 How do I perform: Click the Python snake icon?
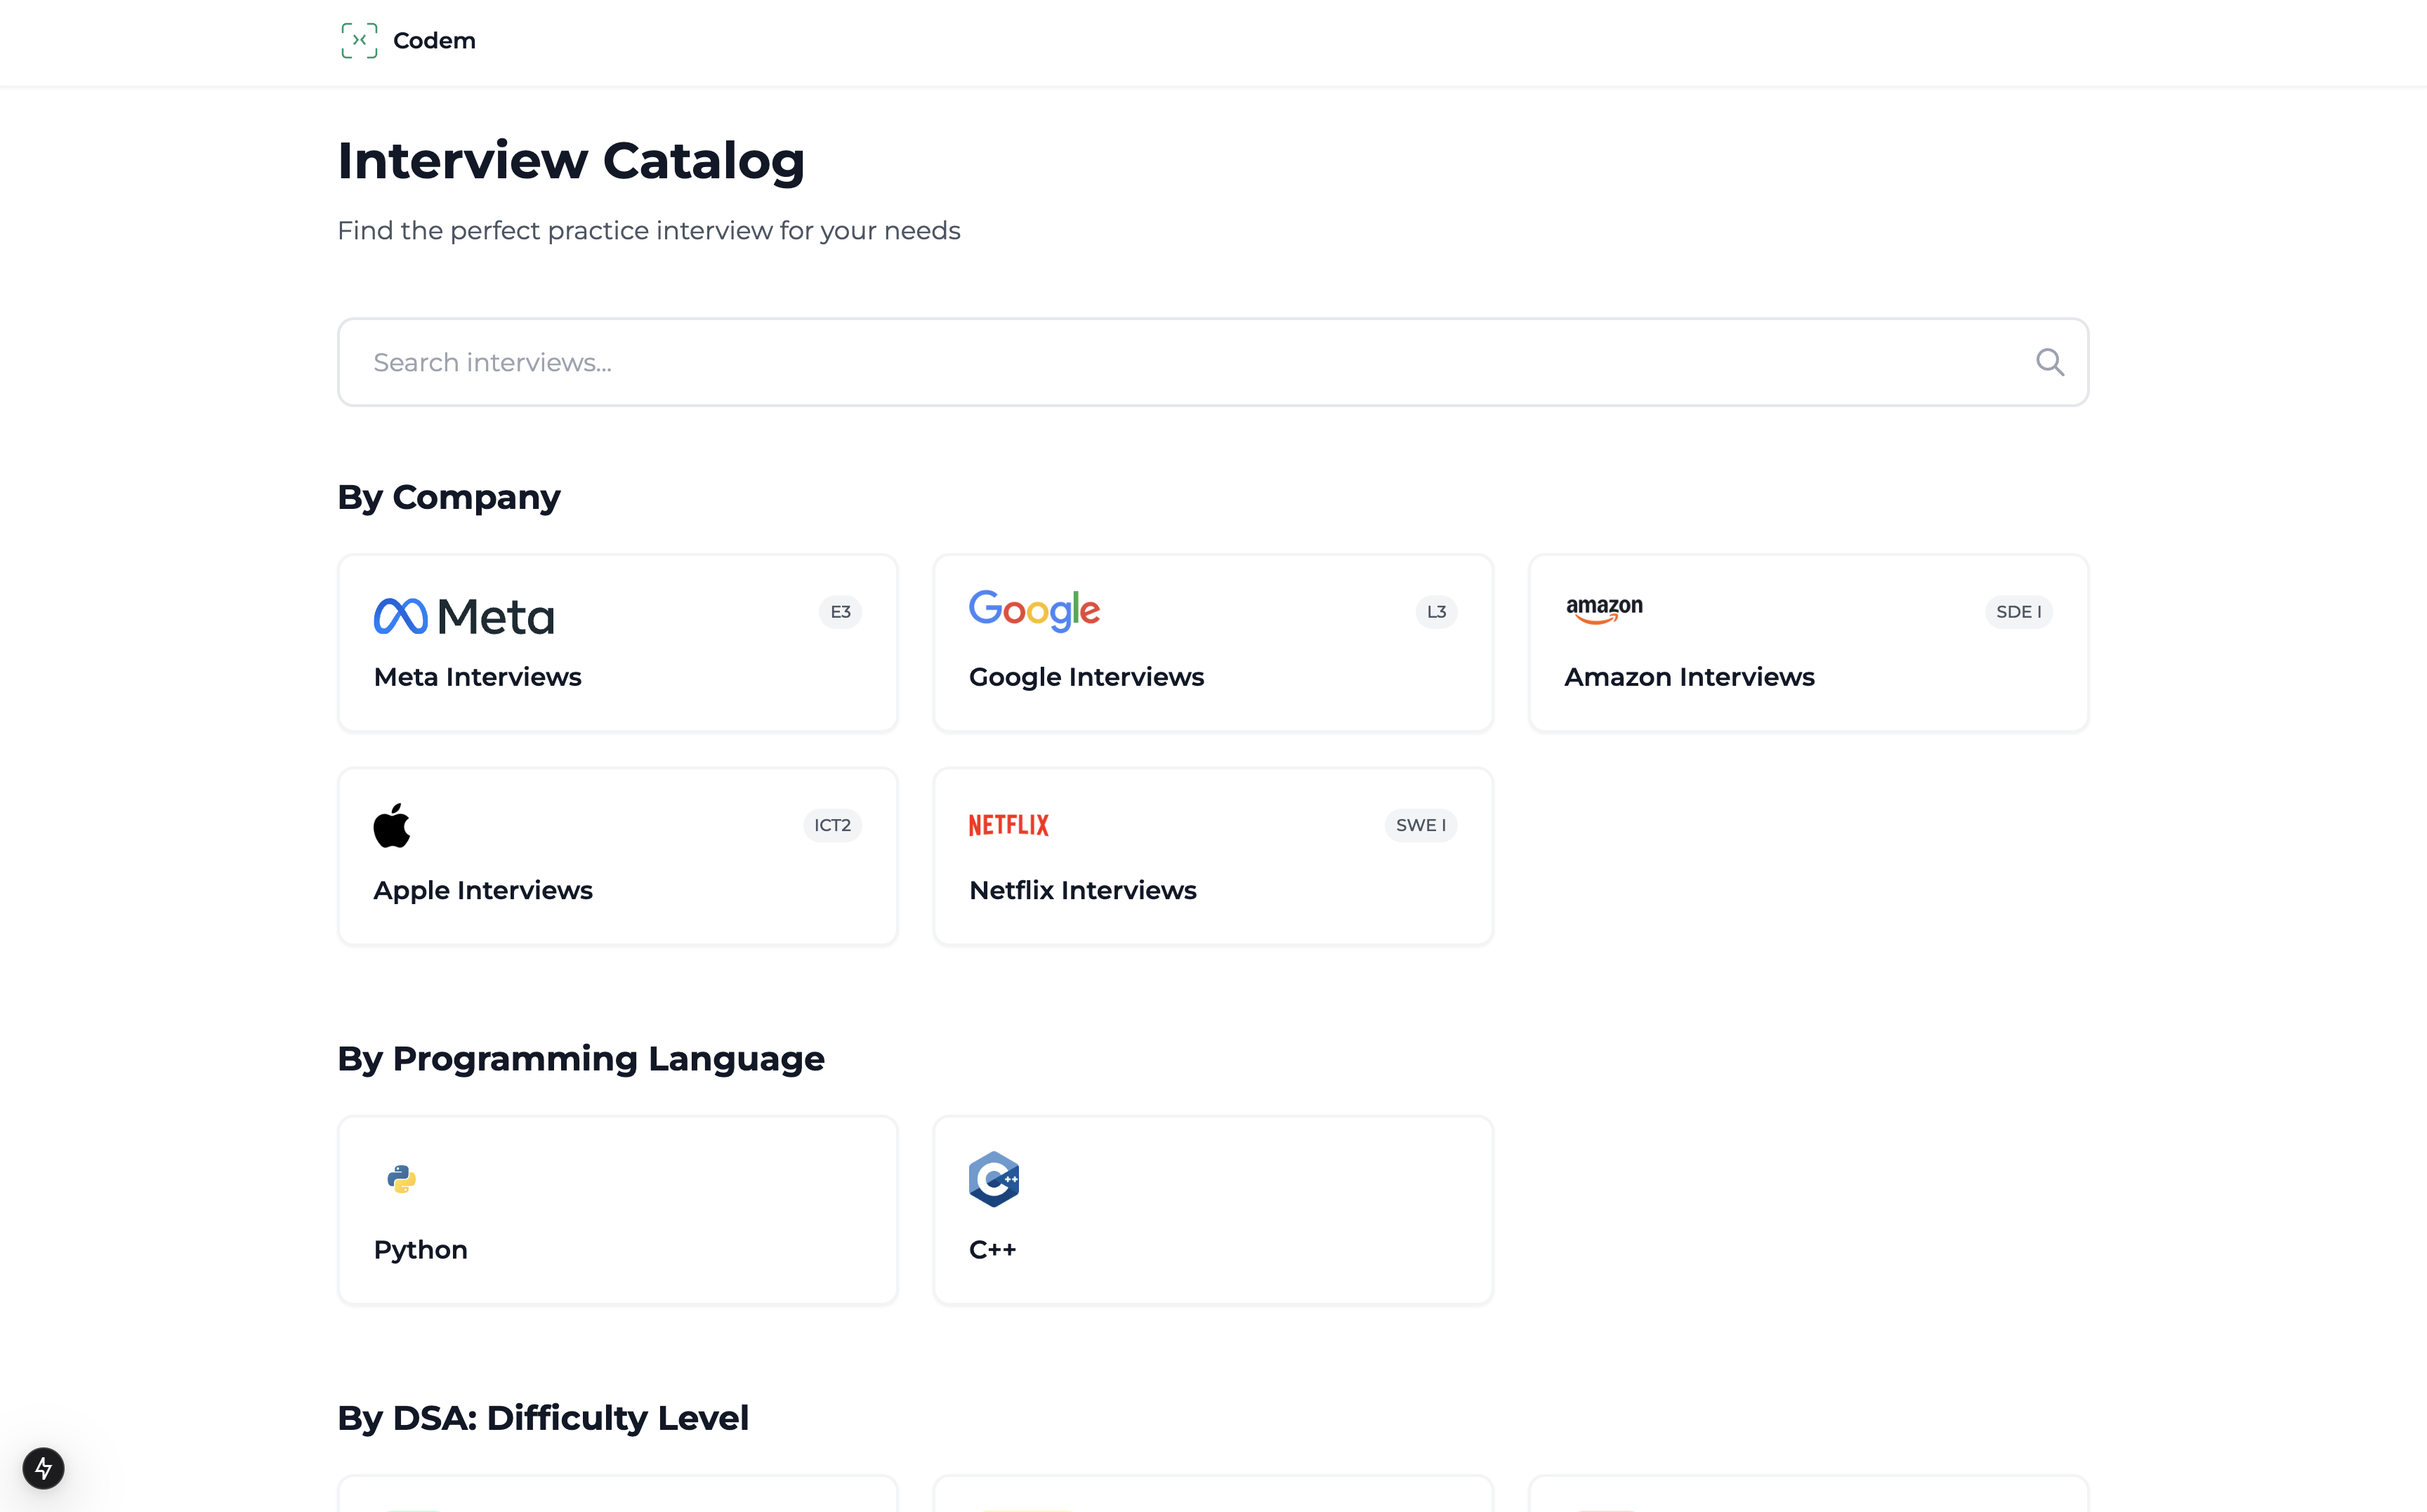[x=401, y=1179]
